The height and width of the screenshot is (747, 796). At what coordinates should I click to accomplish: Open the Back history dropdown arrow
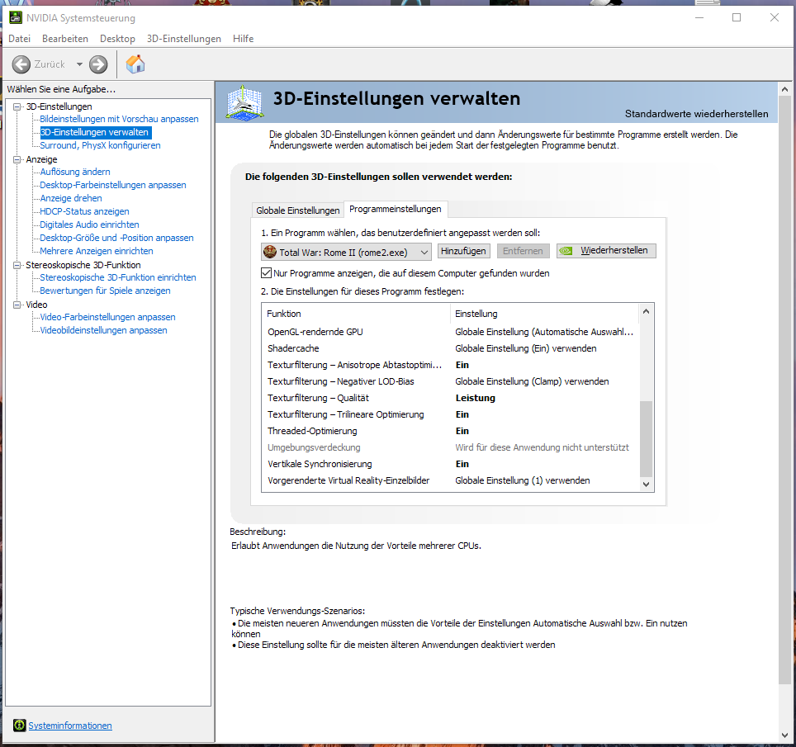coord(79,64)
